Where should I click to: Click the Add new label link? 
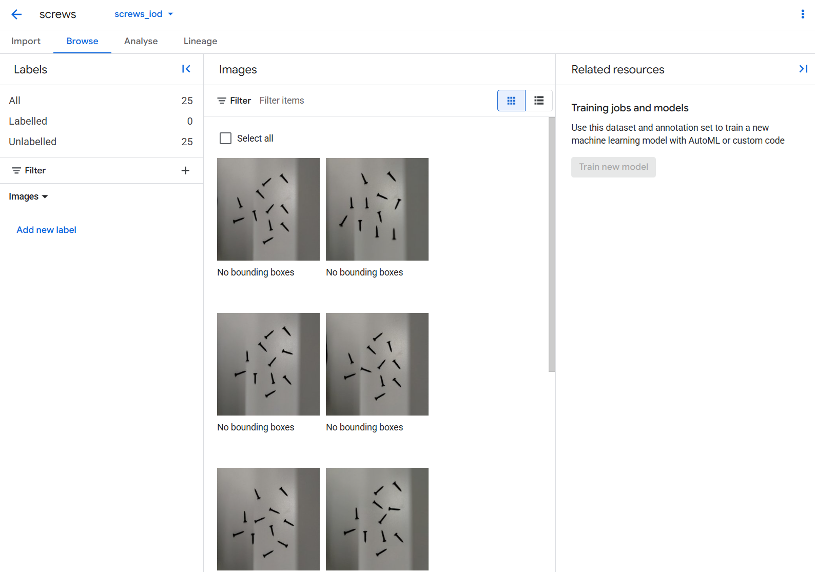(x=46, y=230)
